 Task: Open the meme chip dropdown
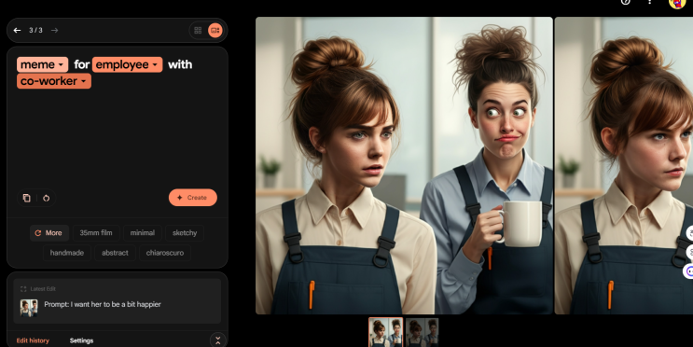click(x=42, y=64)
